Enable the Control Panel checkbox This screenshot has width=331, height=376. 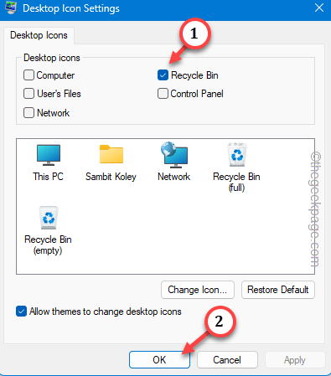[x=163, y=94]
